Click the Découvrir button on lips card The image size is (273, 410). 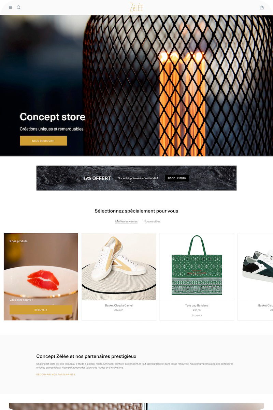pos(41,310)
